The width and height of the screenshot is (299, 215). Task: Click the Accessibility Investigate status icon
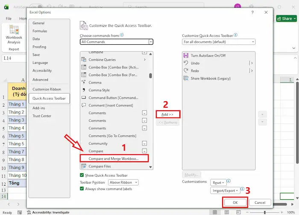(x=29, y=212)
